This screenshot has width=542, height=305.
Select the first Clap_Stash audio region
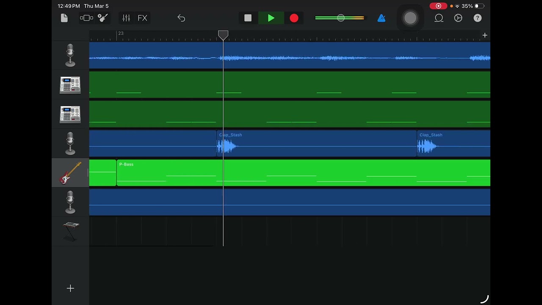coord(316,144)
